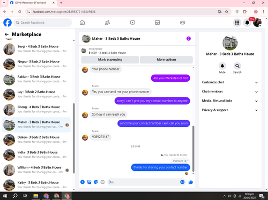
Task: Open the Marketplace listing $1,699 link
Action: click(107, 53)
